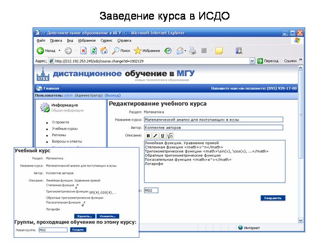Open the Вид menu
Image resolution: width=329 pixels, height=246 pixels.
[70, 41]
